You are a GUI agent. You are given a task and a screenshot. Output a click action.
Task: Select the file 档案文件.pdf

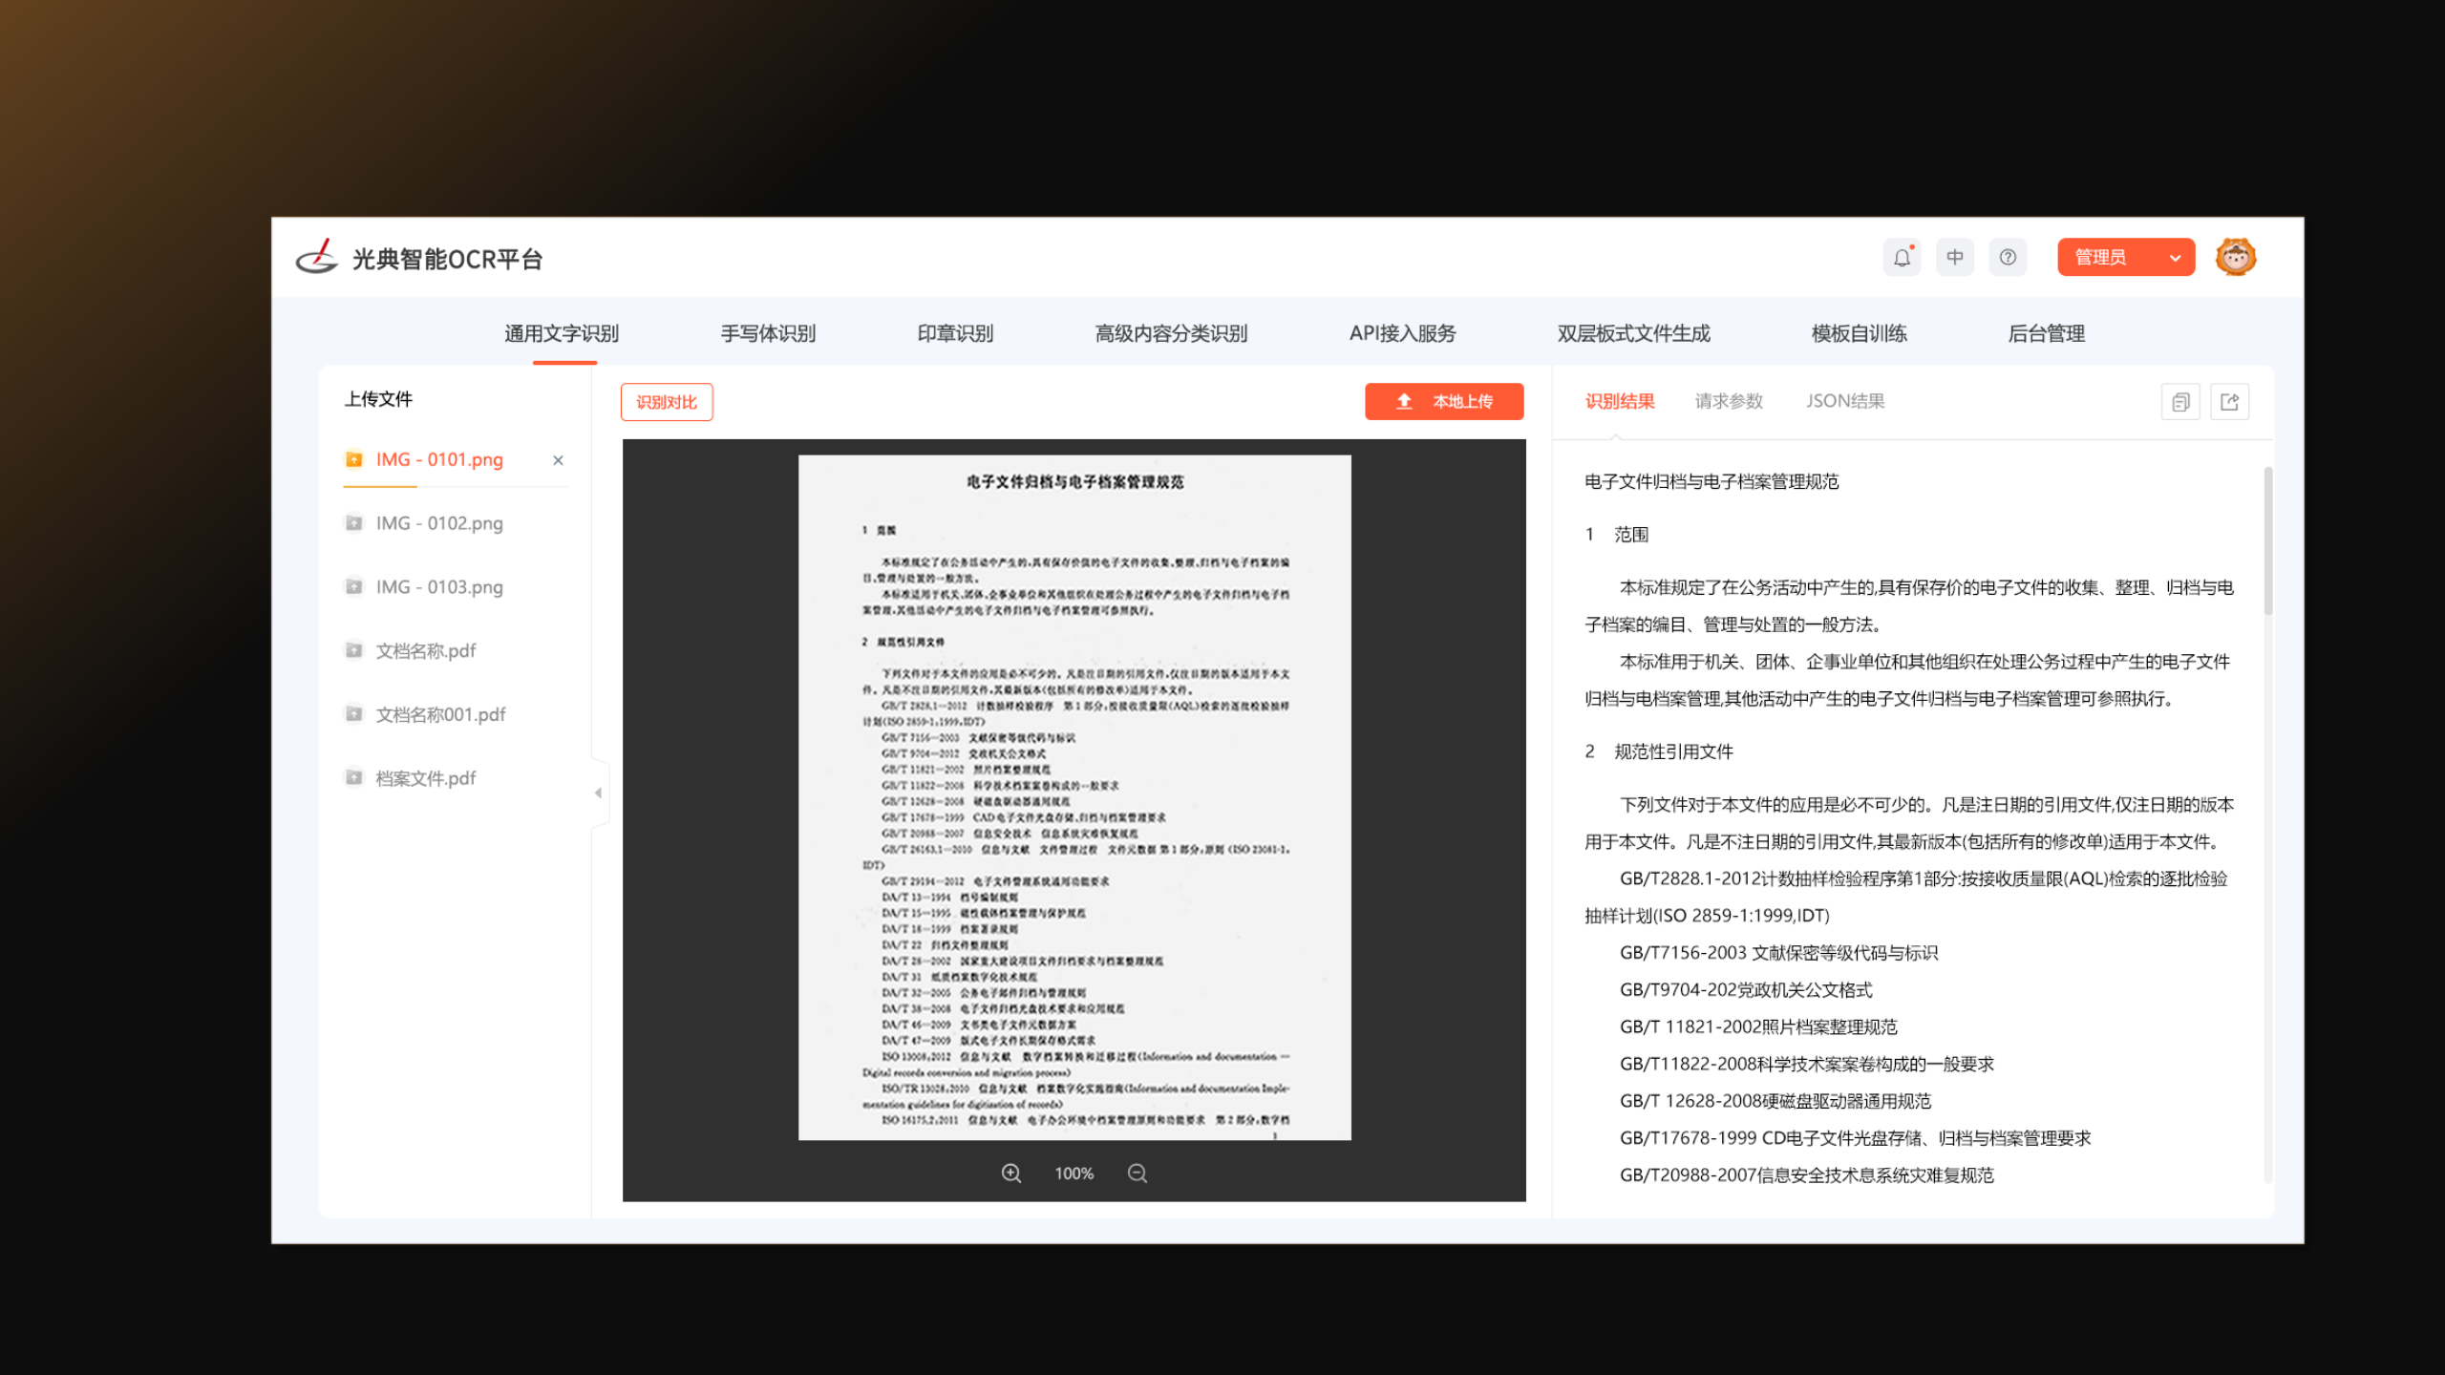(x=425, y=778)
